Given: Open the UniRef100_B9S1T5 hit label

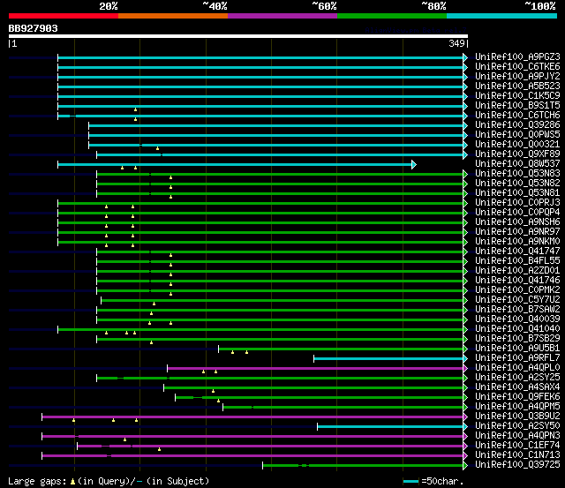Looking at the screenshot, I should [x=517, y=106].
